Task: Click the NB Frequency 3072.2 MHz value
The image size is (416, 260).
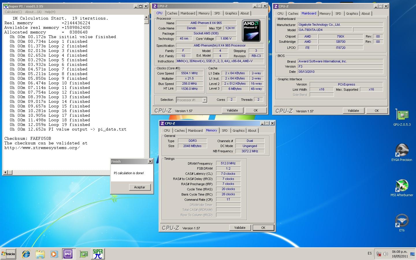Action: 250,151
